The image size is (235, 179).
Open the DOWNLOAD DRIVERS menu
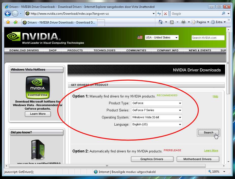coord(24,51)
